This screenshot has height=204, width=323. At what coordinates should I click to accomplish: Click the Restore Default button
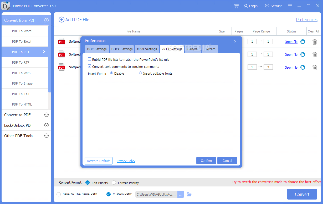(x=99, y=161)
